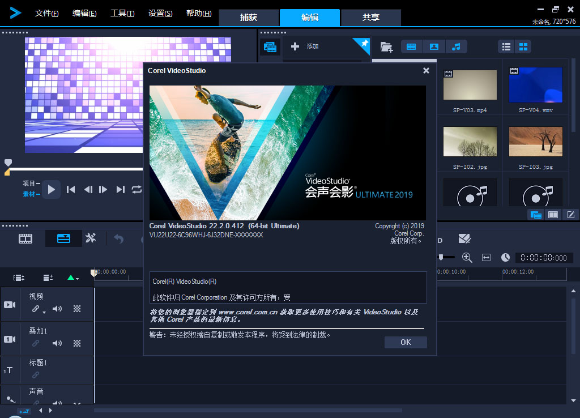
Task: Switch to timeline view
Action: pyautogui.click(x=63, y=238)
